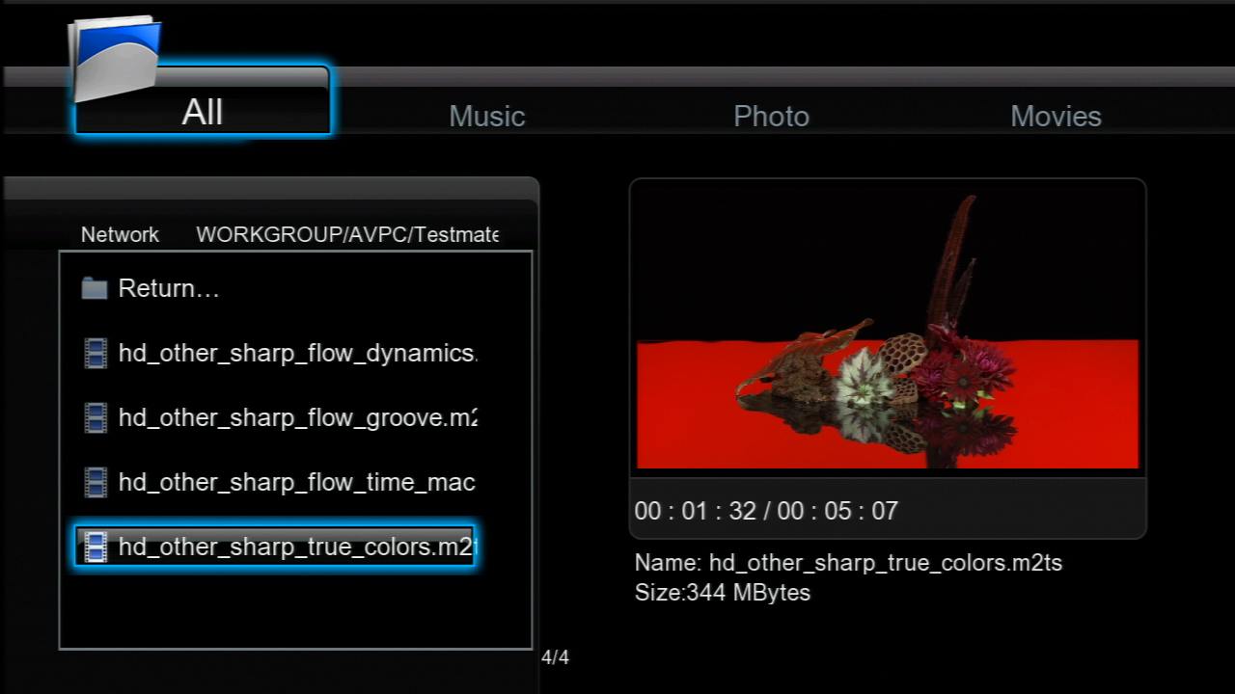
Task: Click the Return folder icon
Action: coord(95,288)
